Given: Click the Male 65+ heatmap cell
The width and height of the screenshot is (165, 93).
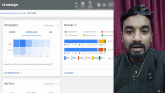Looking at the screenshot, I should coord(47,43).
